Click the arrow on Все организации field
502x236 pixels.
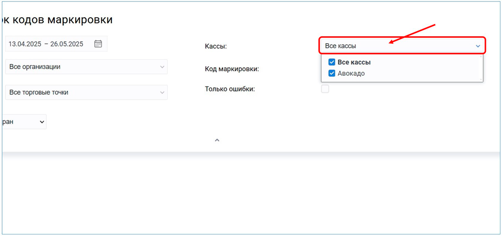pos(162,67)
